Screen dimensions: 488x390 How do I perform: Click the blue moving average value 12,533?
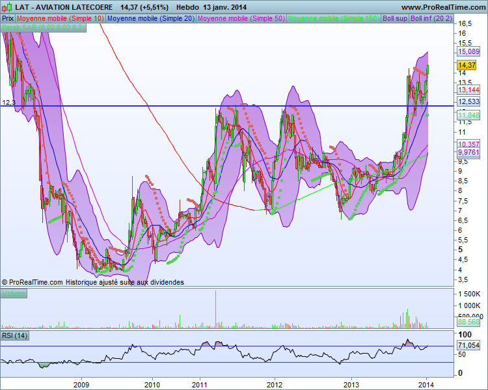tap(468, 101)
